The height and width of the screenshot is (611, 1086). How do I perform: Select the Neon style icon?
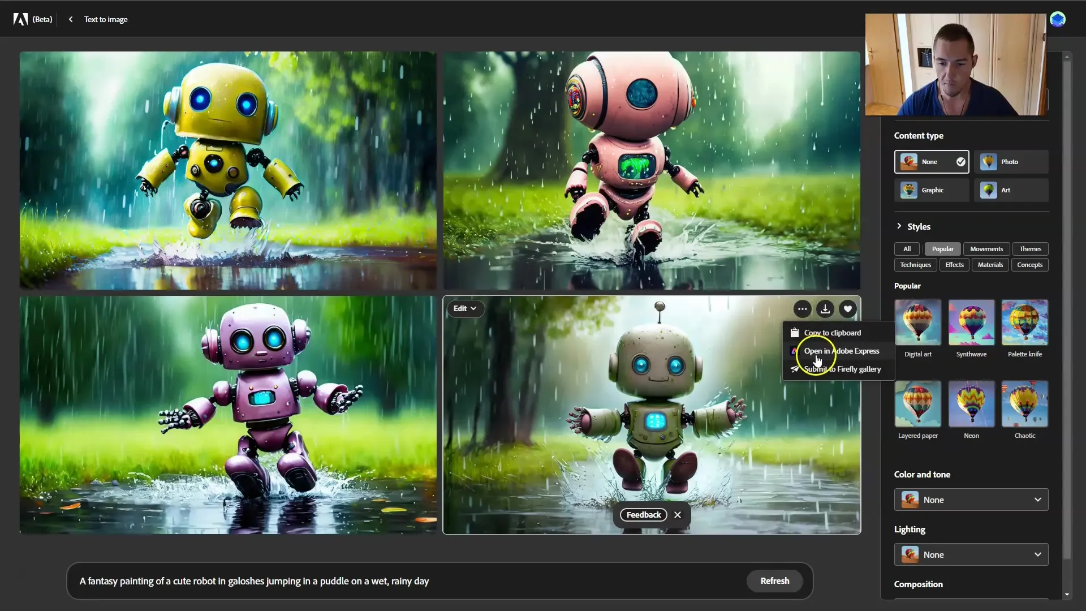(971, 402)
